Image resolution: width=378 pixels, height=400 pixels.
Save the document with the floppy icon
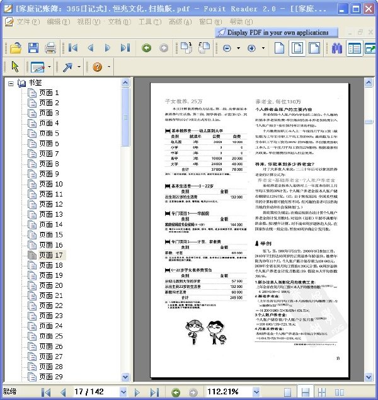(x=33, y=48)
